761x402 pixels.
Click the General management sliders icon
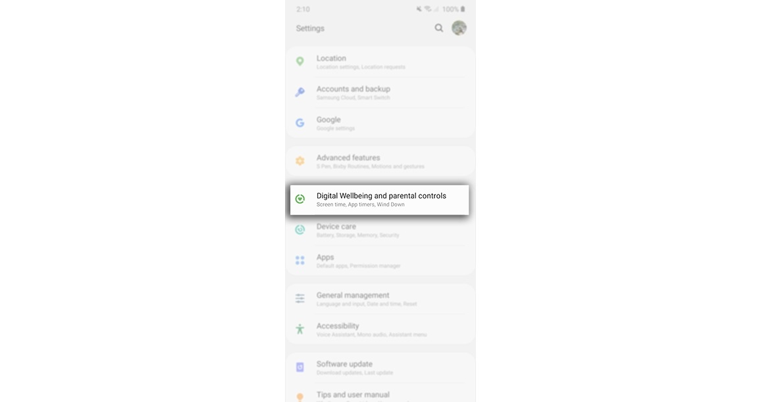(x=300, y=298)
